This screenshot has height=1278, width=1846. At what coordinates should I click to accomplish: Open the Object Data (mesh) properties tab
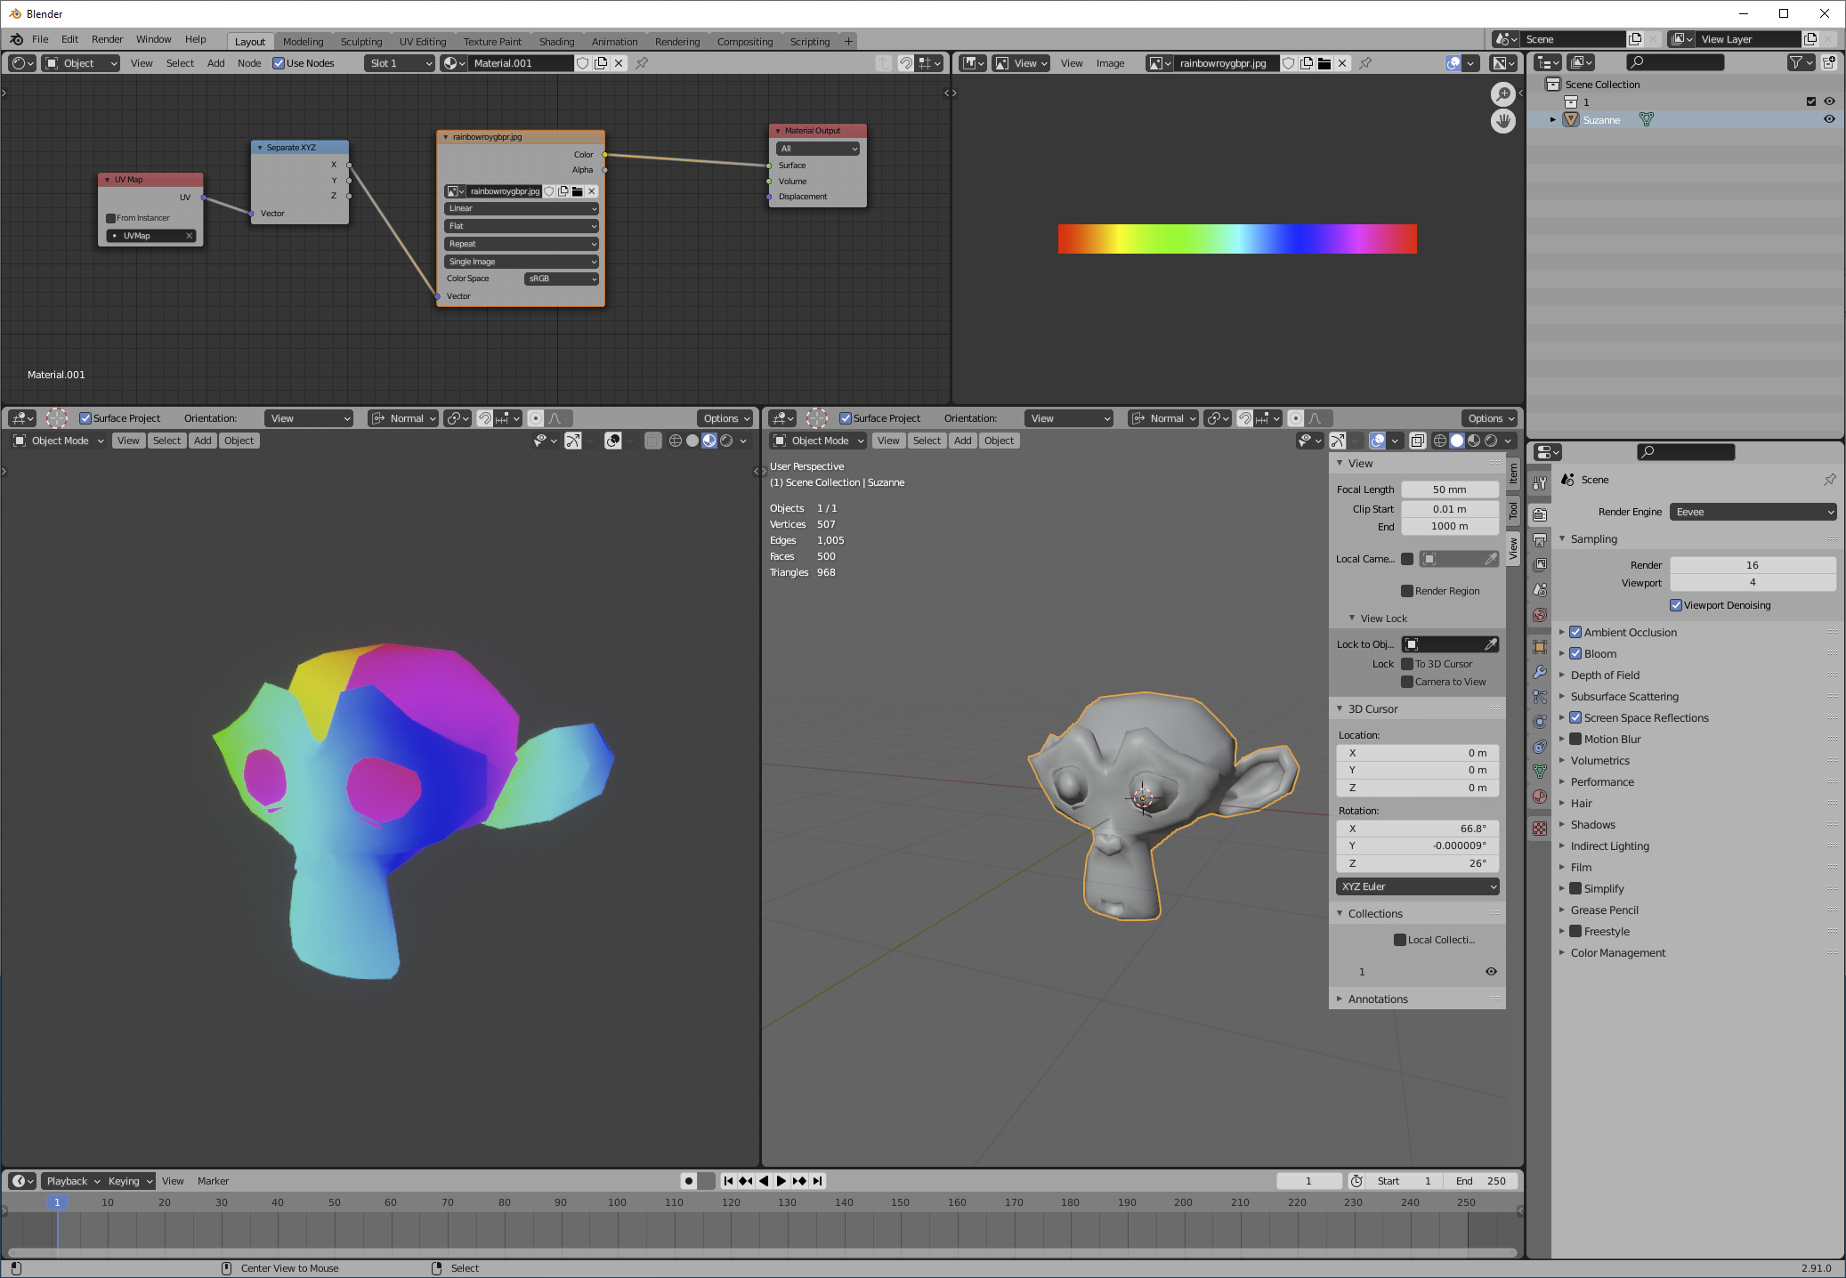[x=1540, y=772]
